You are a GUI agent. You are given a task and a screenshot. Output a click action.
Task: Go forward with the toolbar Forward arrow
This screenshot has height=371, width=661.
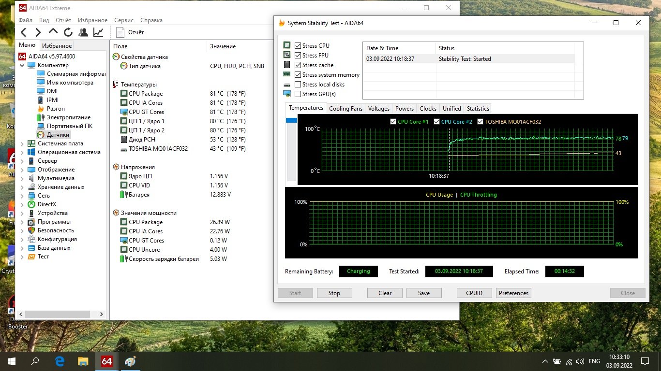click(x=38, y=32)
